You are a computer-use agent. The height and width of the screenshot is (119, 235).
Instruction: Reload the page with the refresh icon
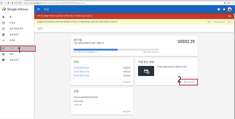point(8,3)
